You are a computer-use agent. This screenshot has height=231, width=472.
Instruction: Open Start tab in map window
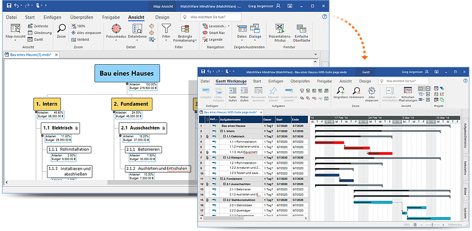click(x=30, y=17)
